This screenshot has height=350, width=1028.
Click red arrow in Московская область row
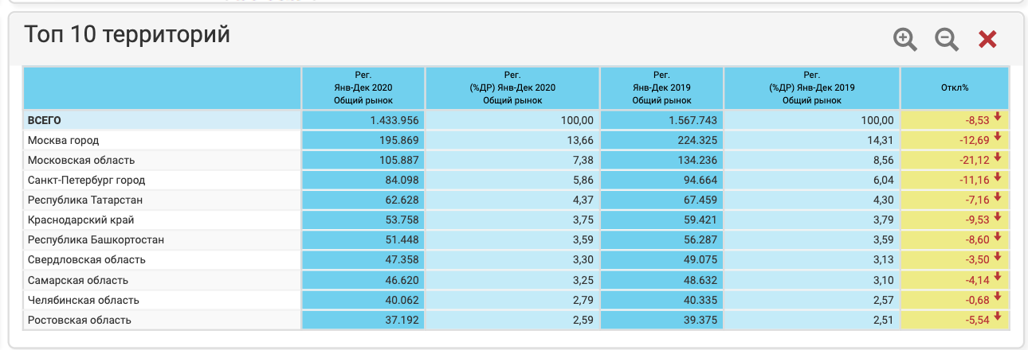997,158
